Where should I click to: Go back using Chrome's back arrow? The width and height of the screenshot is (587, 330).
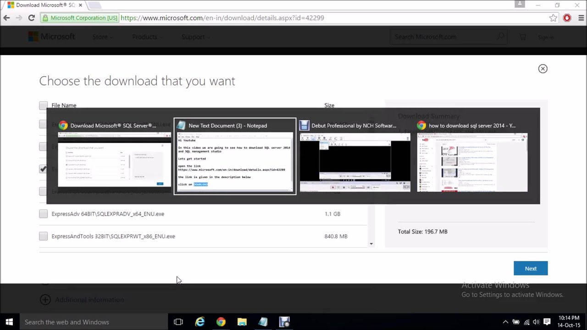point(6,18)
